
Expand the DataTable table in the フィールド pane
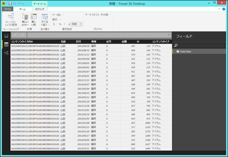[x=175, y=52]
